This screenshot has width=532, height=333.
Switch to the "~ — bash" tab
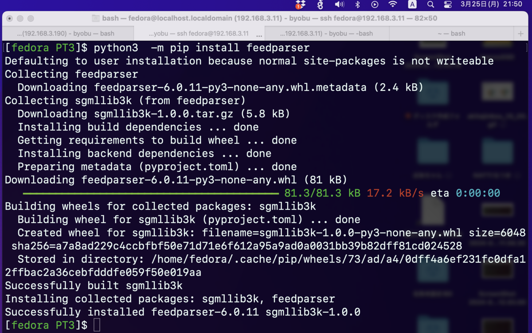click(x=451, y=33)
